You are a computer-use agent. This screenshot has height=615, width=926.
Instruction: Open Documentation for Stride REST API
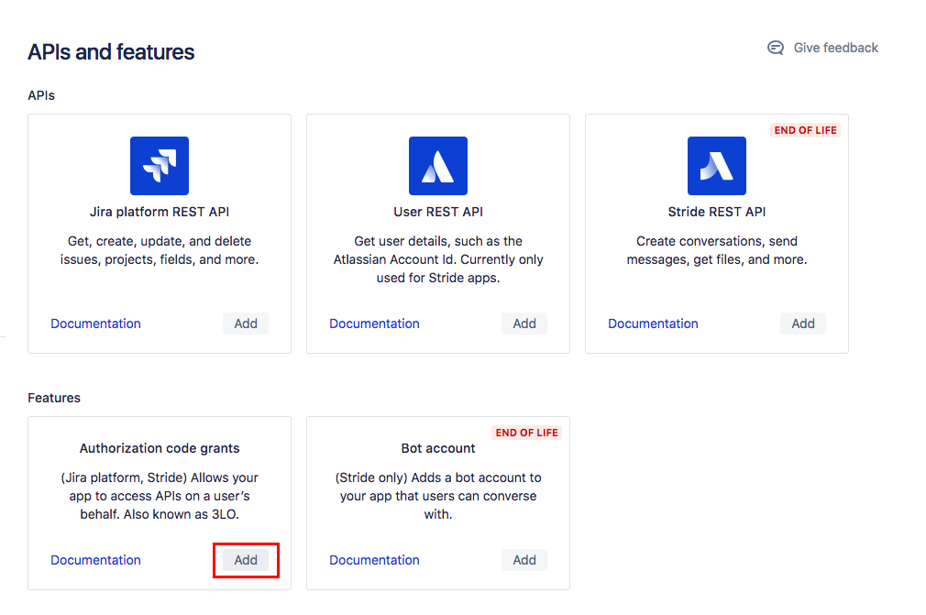[x=653, y=324]
